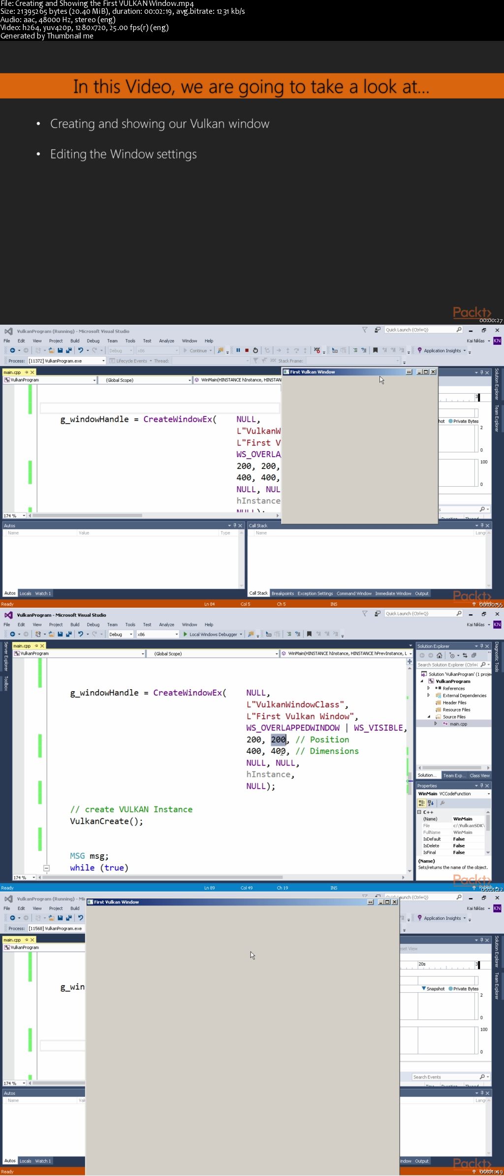The height and width of the screenshot is (1176, 504).
Task: Toggle pin on main.cpp tab in non-running frame
Action: point(36,645)
